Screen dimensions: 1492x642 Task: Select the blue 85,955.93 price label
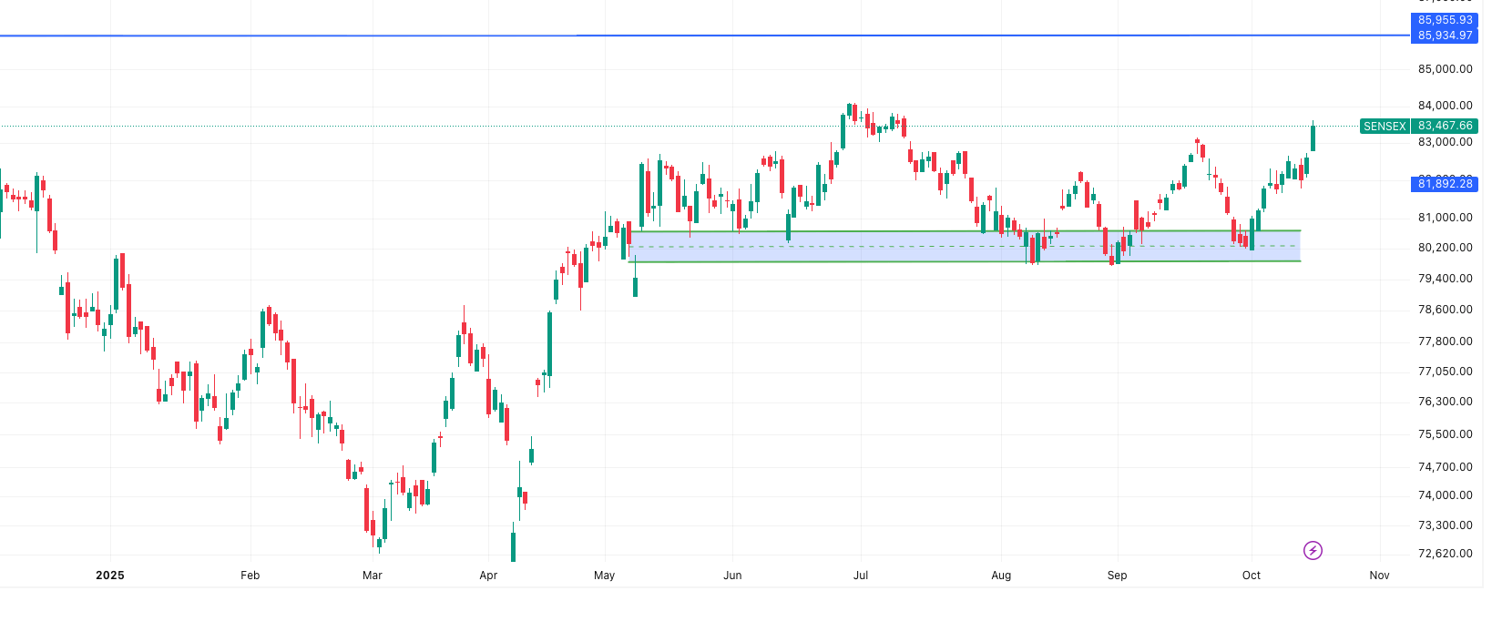coord(1445,20)
